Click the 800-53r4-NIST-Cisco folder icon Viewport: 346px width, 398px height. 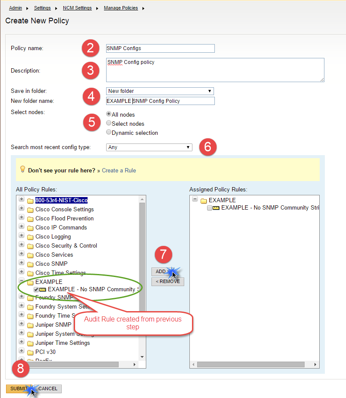(x=30, y=201)
